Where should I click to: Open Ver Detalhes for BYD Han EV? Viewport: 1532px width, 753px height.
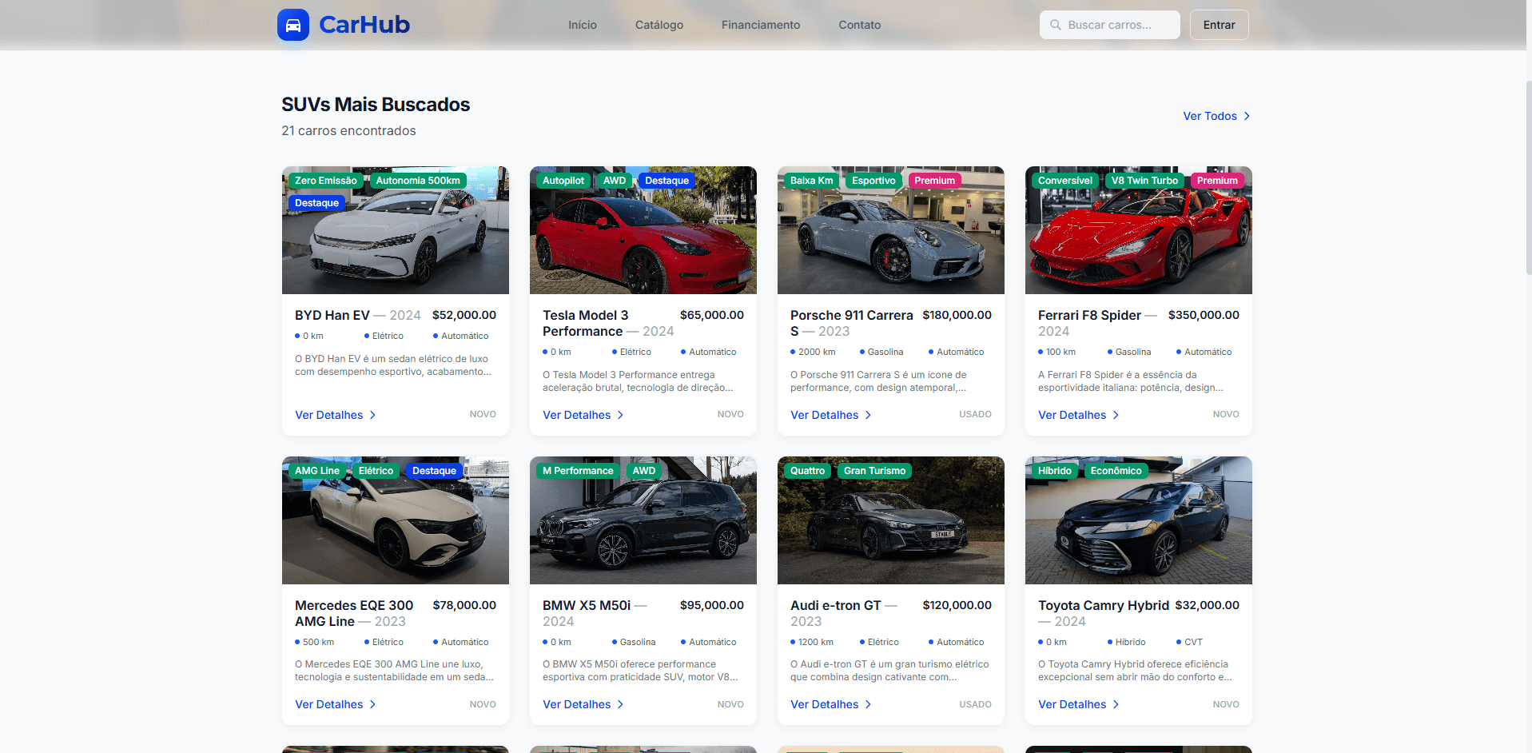[328, 415]
